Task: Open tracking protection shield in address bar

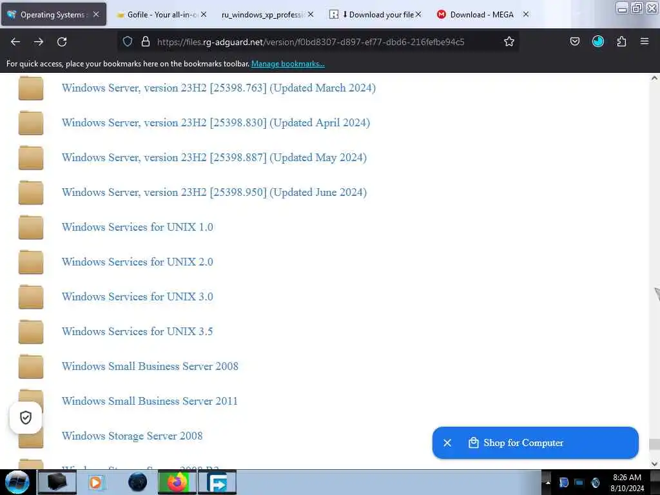Action: (128, 41)
